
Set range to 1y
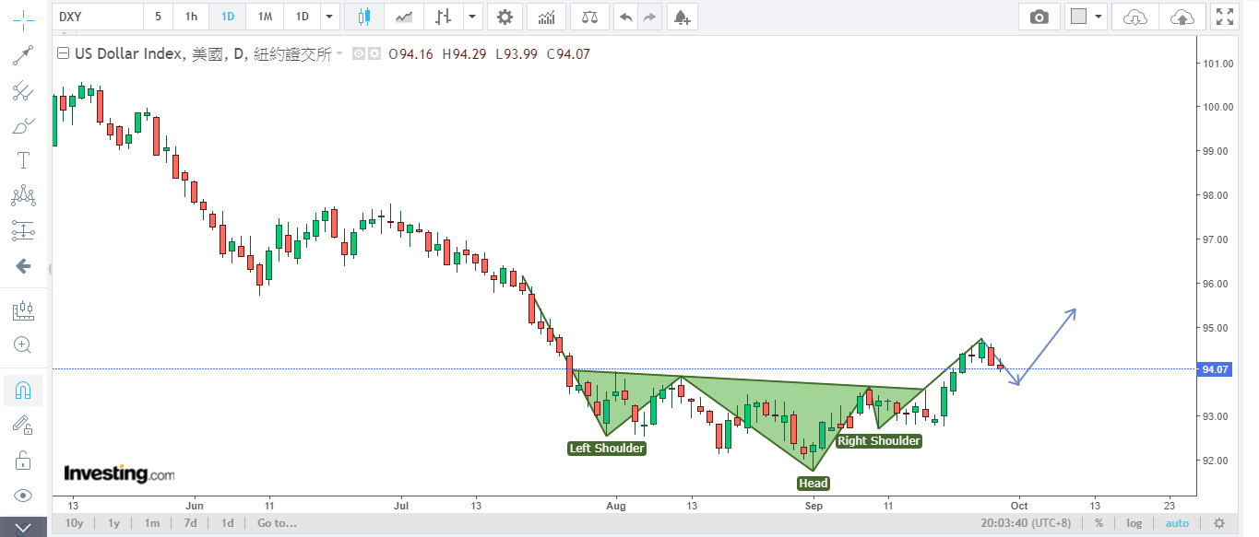(113, 523)
